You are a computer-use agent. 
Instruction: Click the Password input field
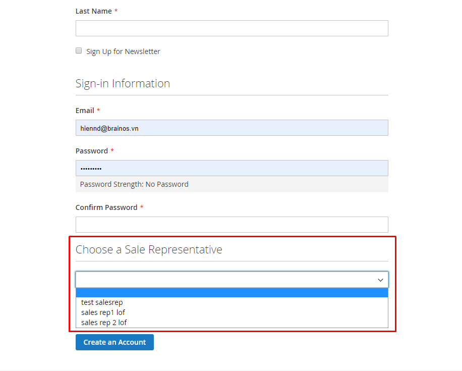pyautogui.click(x=232, y=168)
